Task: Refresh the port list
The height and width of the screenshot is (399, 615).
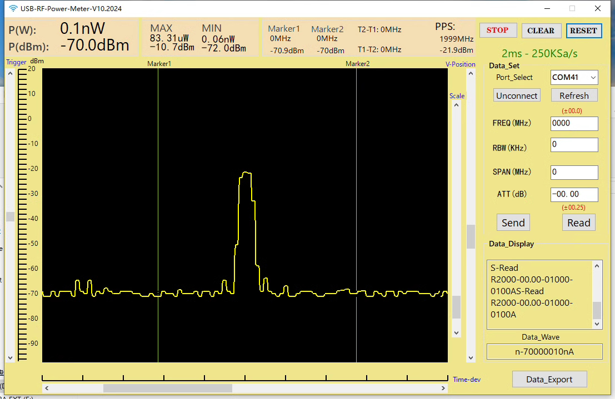Action: click(574, 95)
